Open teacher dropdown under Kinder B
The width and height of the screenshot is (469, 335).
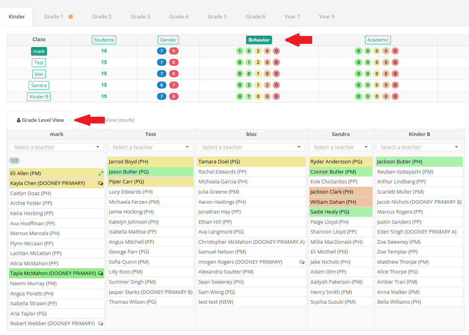[x=419, y=147]
